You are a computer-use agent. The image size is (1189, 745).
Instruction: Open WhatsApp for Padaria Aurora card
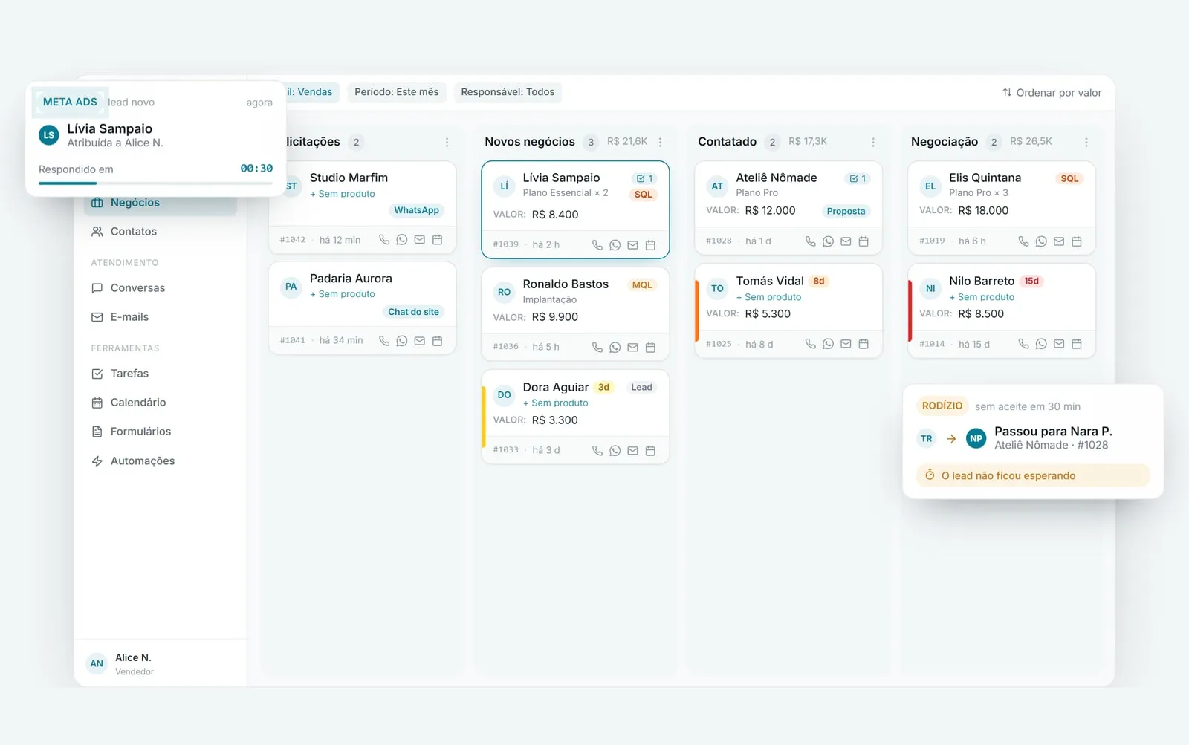(x=402, y=341)
